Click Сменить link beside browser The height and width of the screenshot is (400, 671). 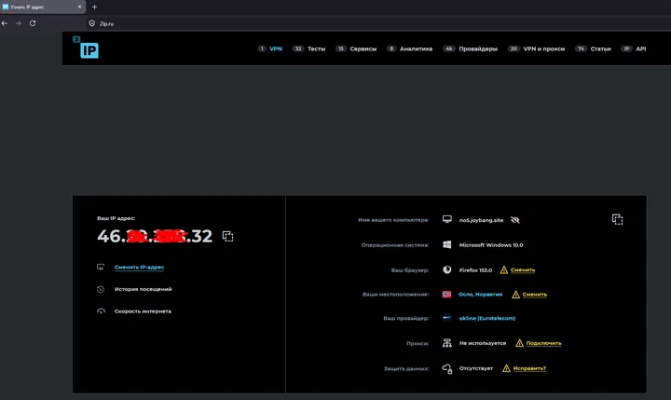[x=523, y=270]
